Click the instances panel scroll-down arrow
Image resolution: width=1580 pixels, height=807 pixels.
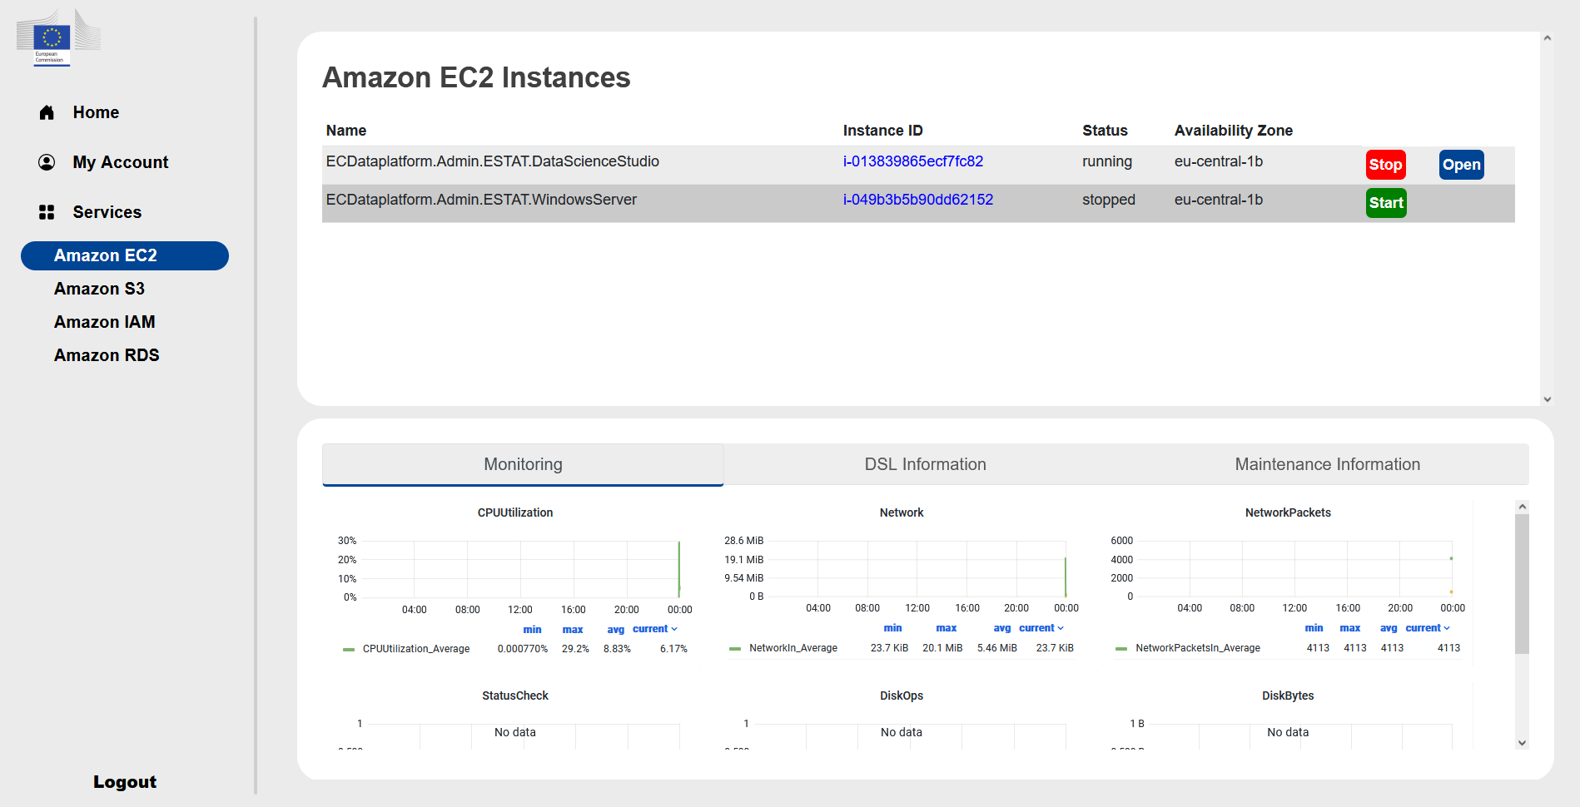pyautogui.click(x=1547, y=399)
